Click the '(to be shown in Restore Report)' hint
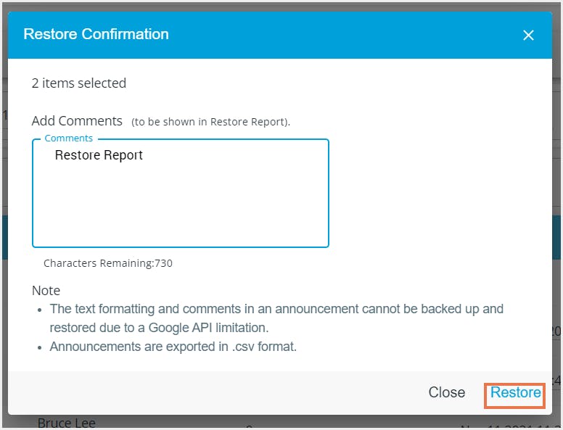 coord(210,122)
